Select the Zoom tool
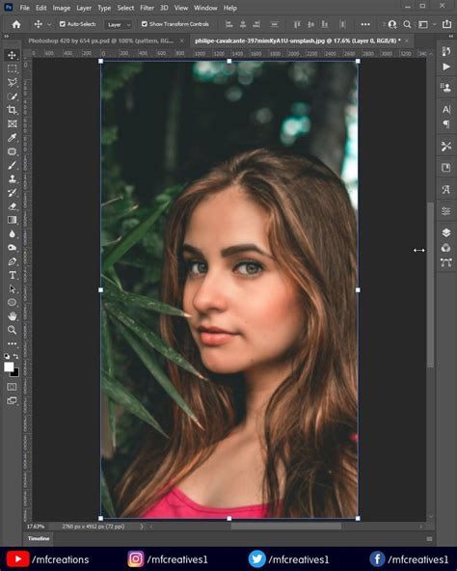 12,330
